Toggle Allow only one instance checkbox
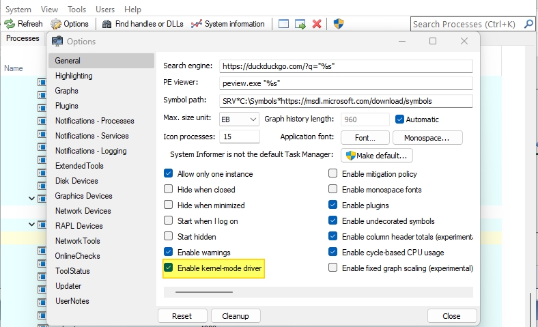This screenshot has height=327, width=538. 168,173
